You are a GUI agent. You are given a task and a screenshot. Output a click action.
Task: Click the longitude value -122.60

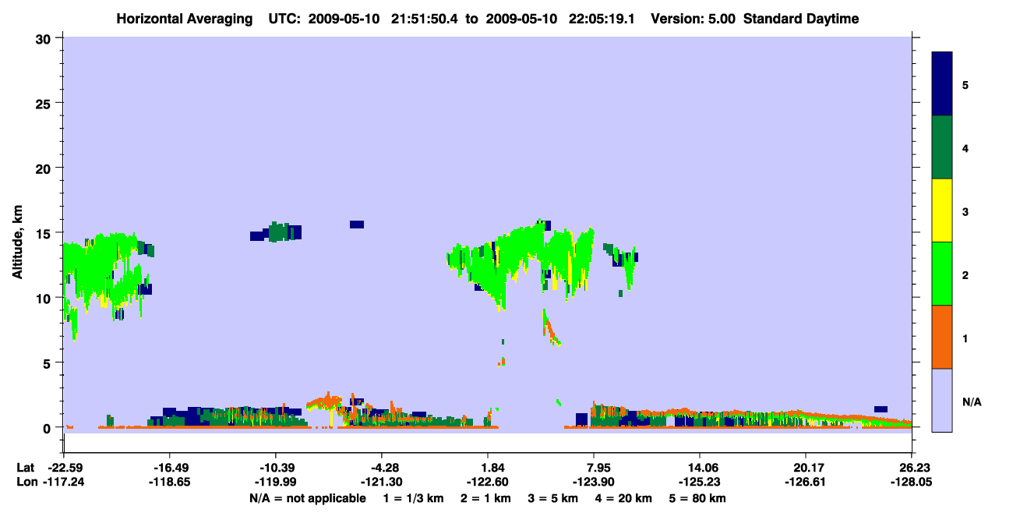click(488, 483)
